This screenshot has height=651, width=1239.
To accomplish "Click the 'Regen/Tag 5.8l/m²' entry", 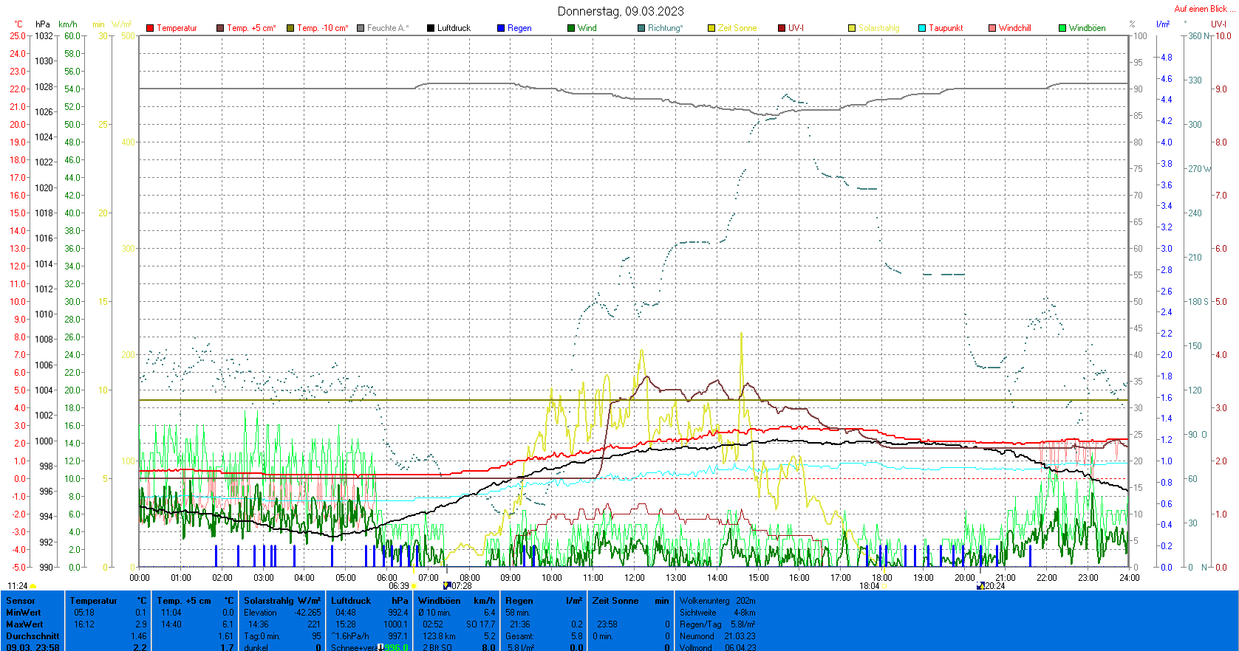I will click(x=717, y=624).
